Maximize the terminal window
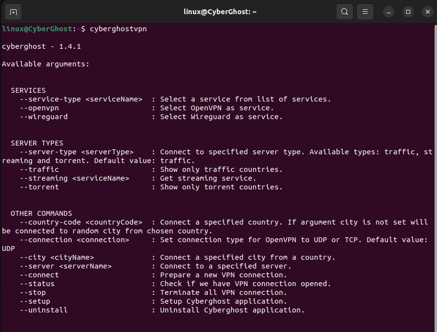This screenshot has height=332, width=437. click(408, 12)
